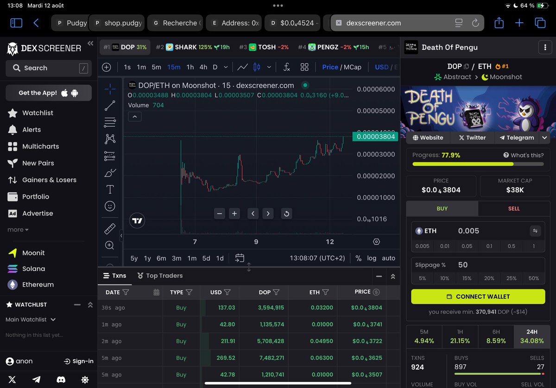Open the token Twitter link
556x388 pixels.
coord(472,138)
